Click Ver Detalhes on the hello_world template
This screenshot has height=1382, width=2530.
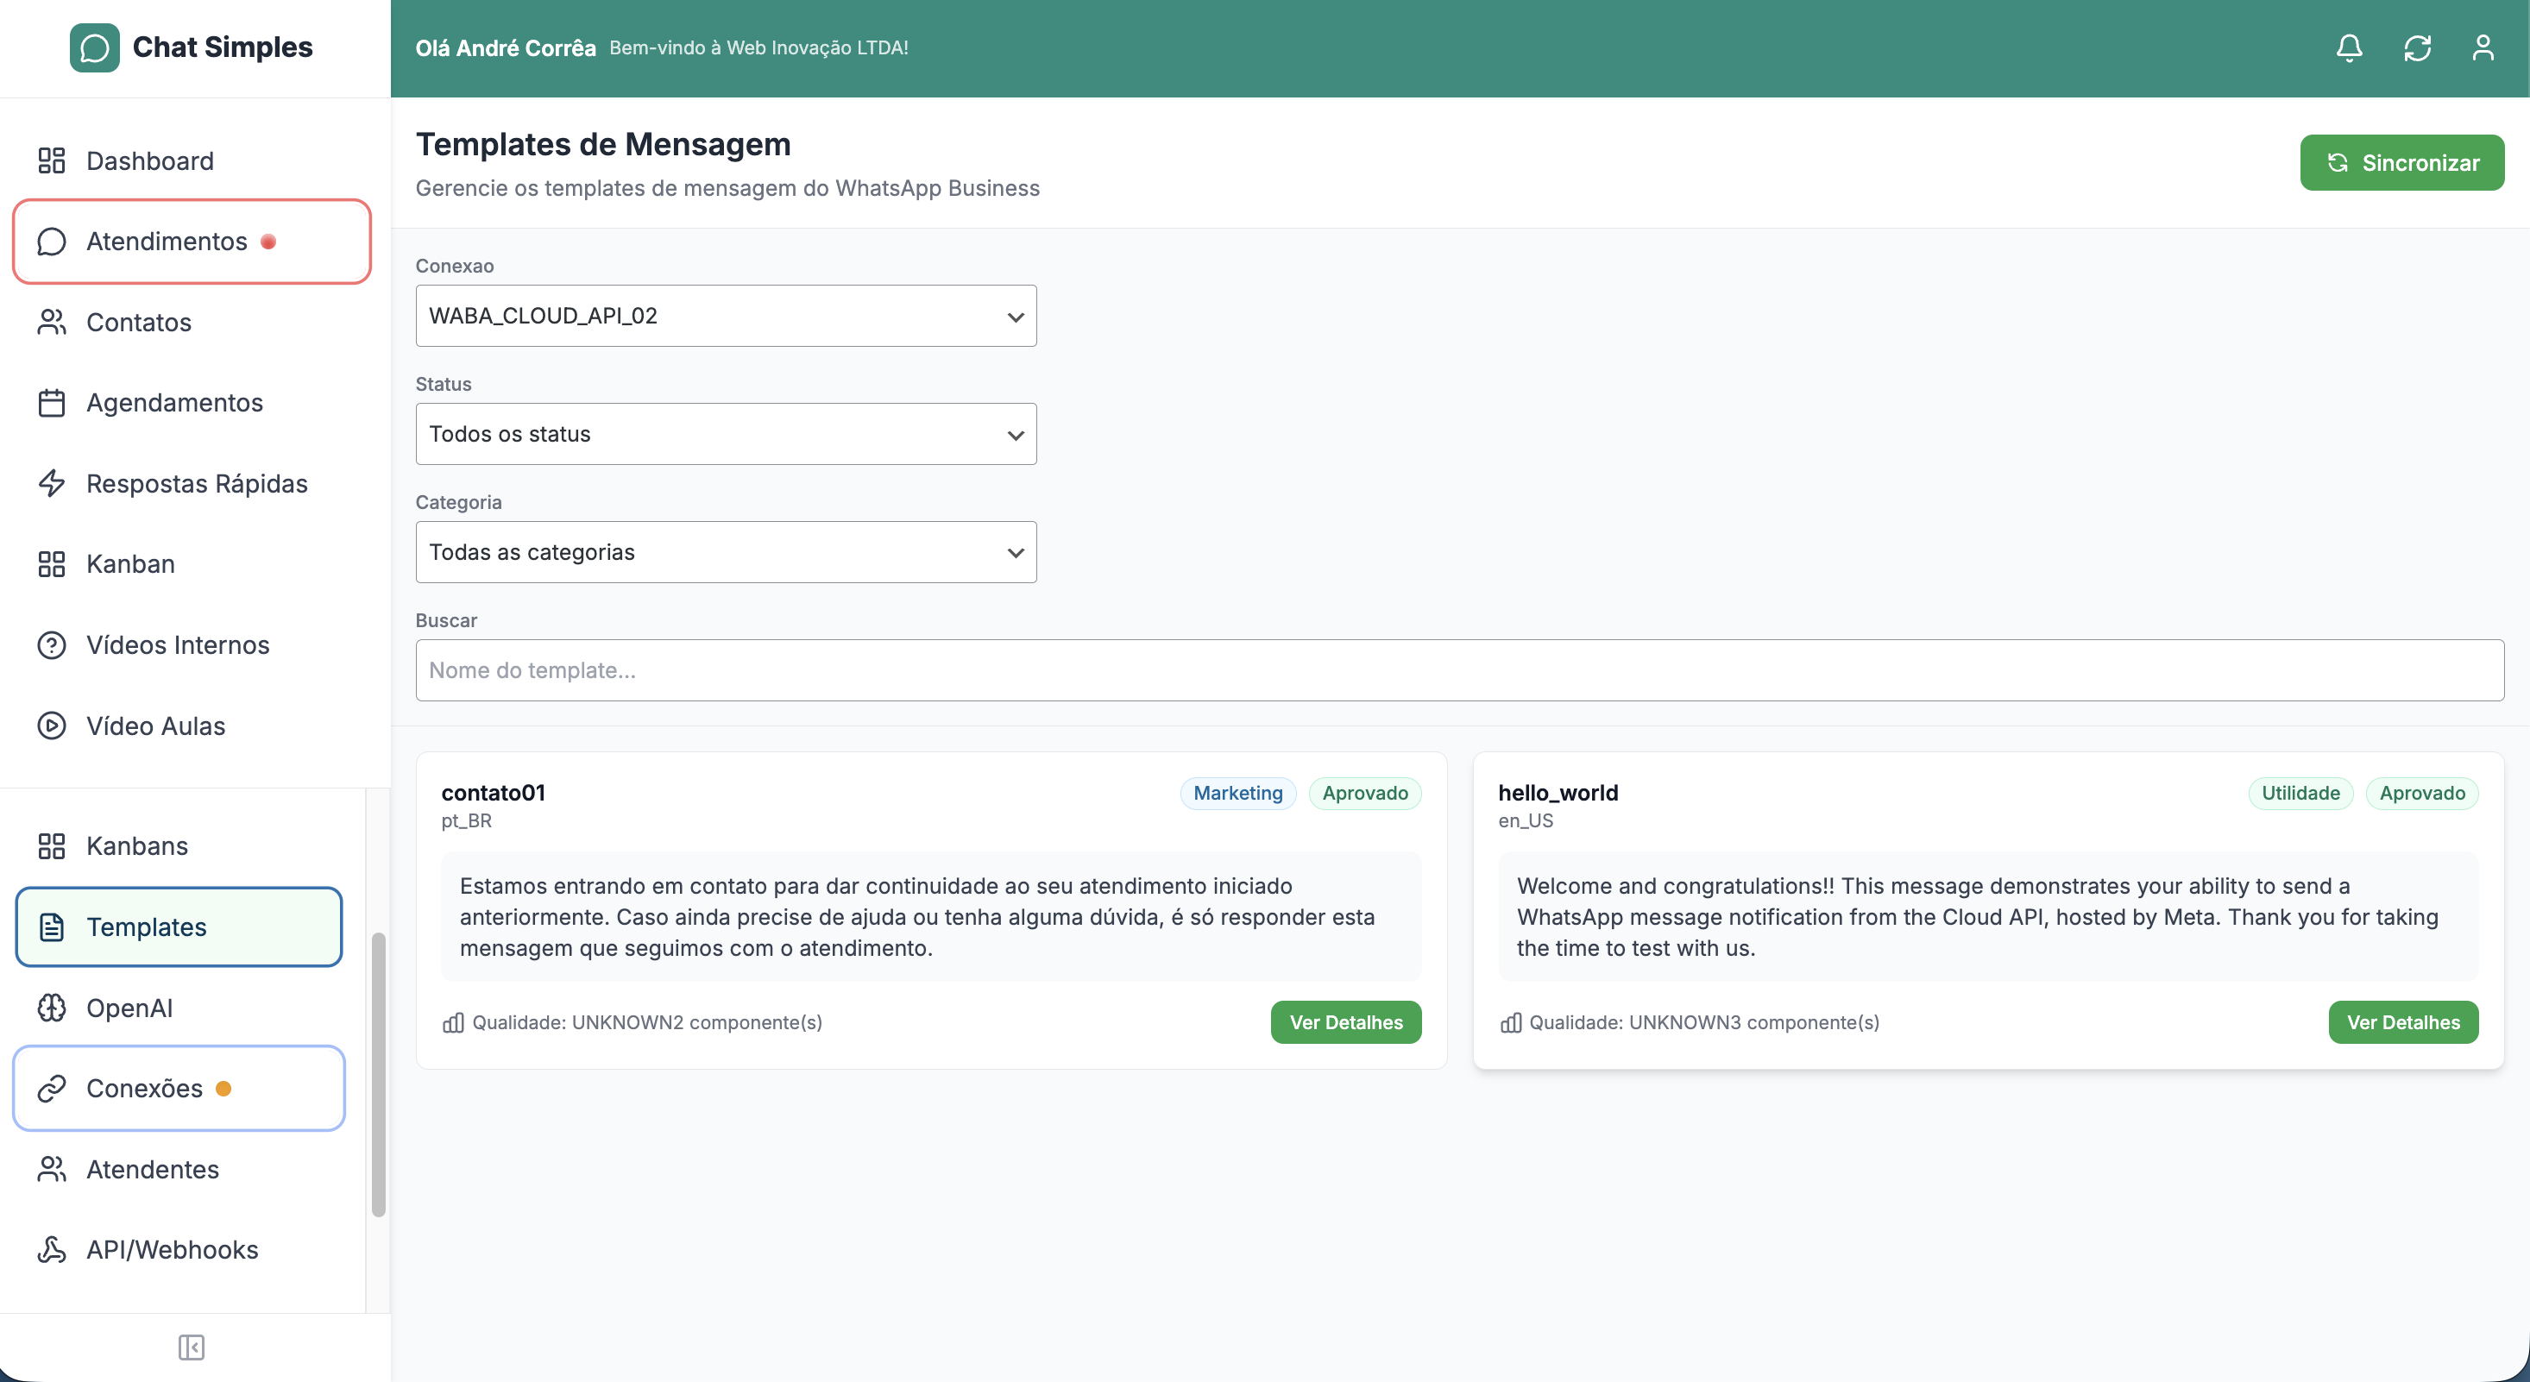click(2402, 1021)
